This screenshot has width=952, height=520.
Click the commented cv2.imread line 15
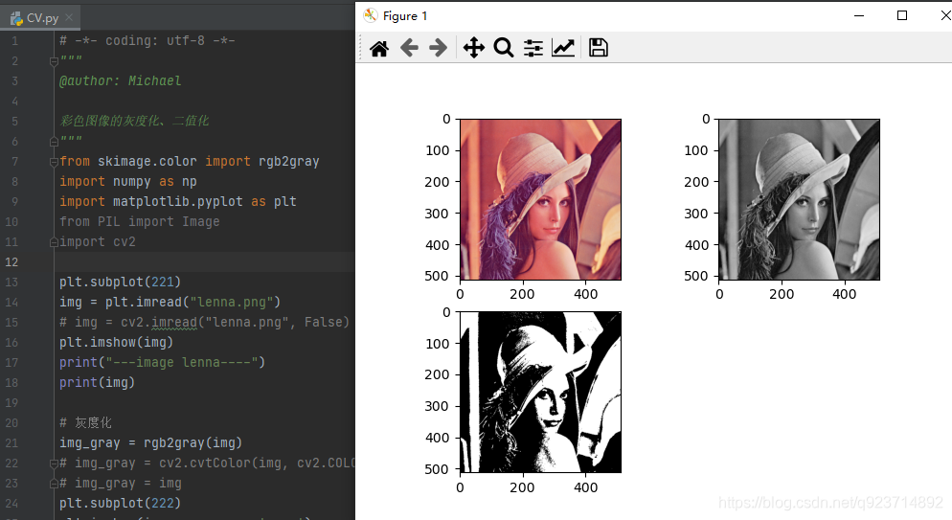point(205,322)
